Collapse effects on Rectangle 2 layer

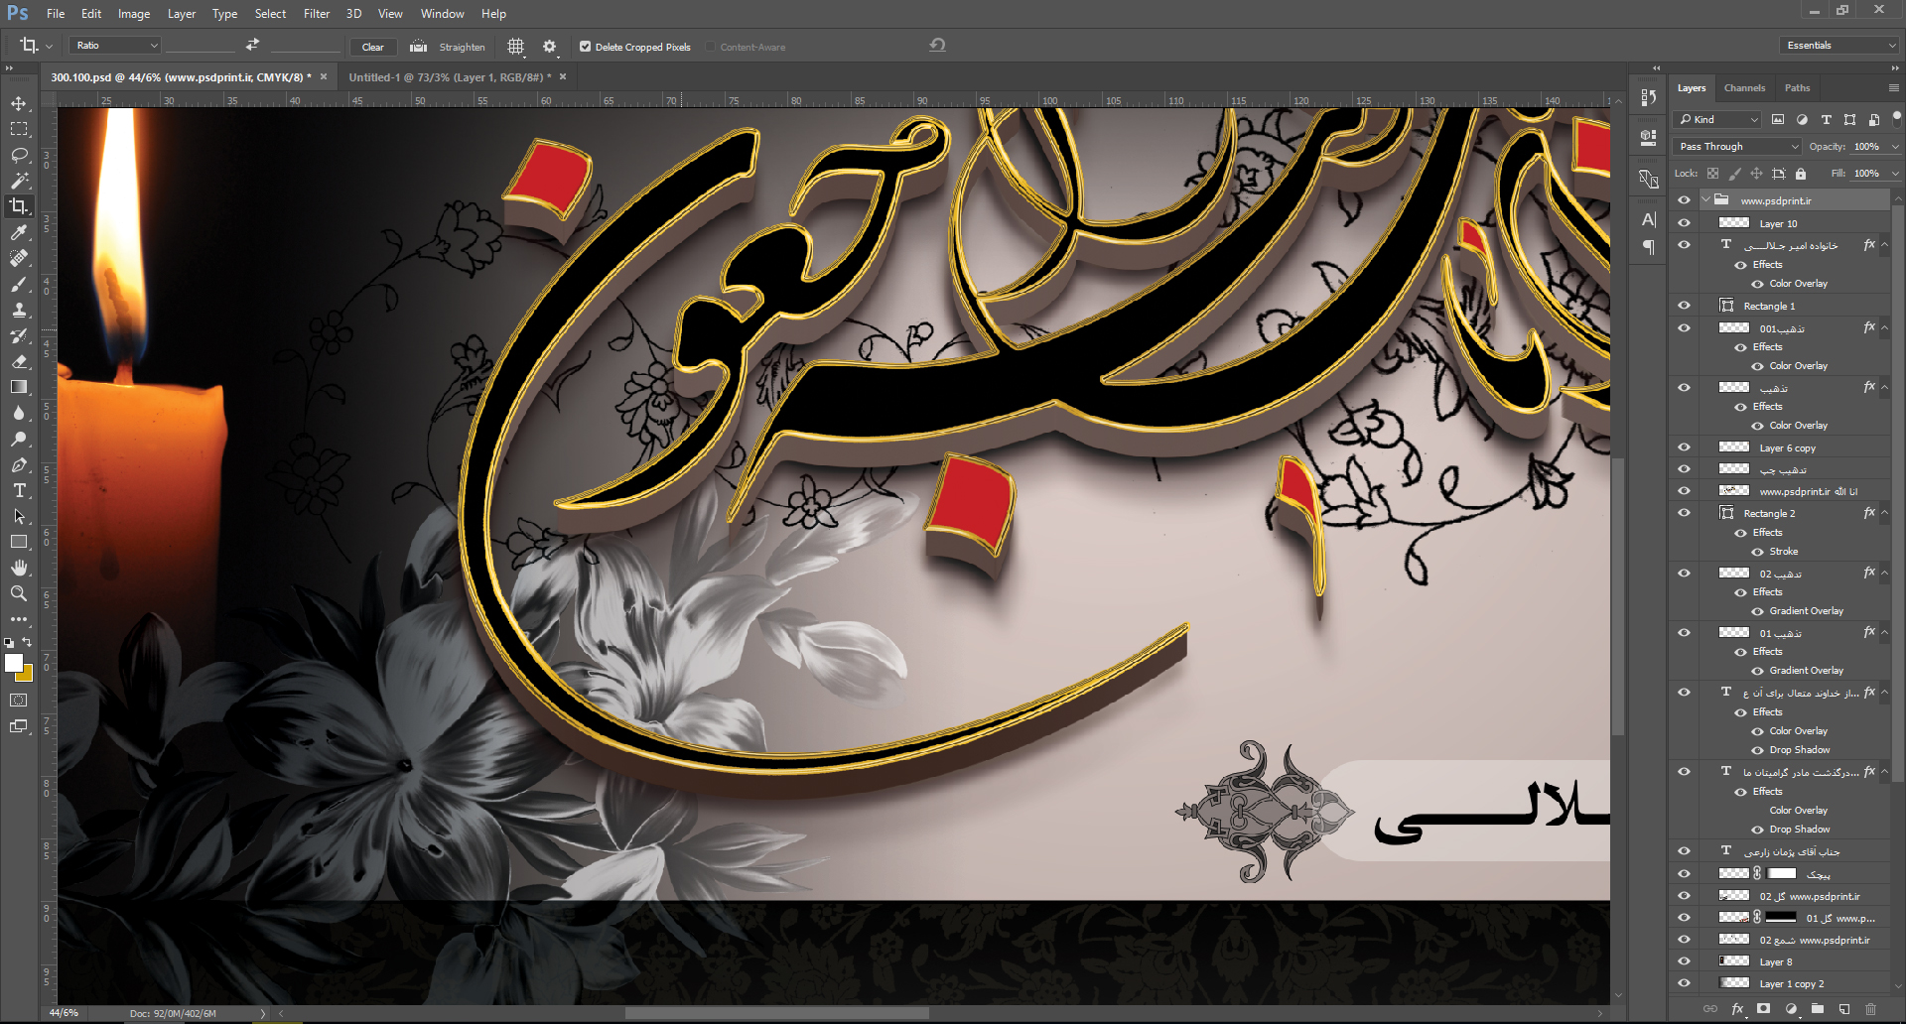click(x=1884, y=514)
